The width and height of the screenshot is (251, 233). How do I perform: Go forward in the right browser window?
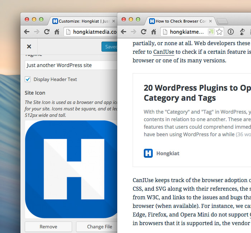[133, 32]
